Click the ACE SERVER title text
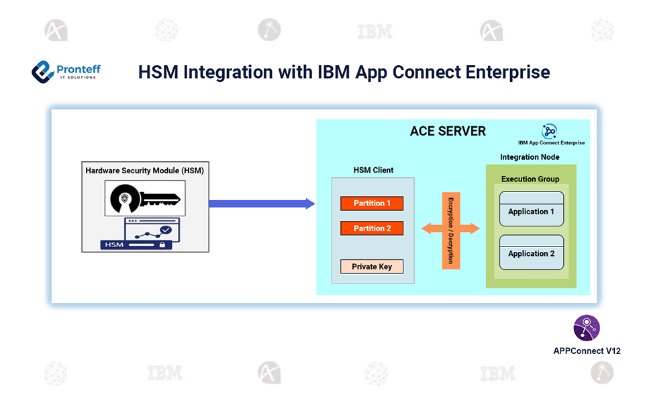 coord(448,131)
